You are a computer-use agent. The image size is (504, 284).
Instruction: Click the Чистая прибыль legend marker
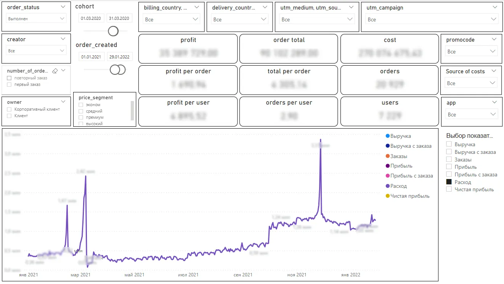[388, 196]
